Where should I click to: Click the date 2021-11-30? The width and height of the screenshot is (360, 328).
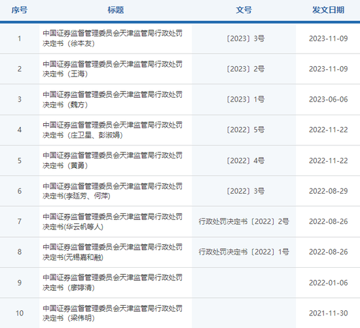(329, 313)
